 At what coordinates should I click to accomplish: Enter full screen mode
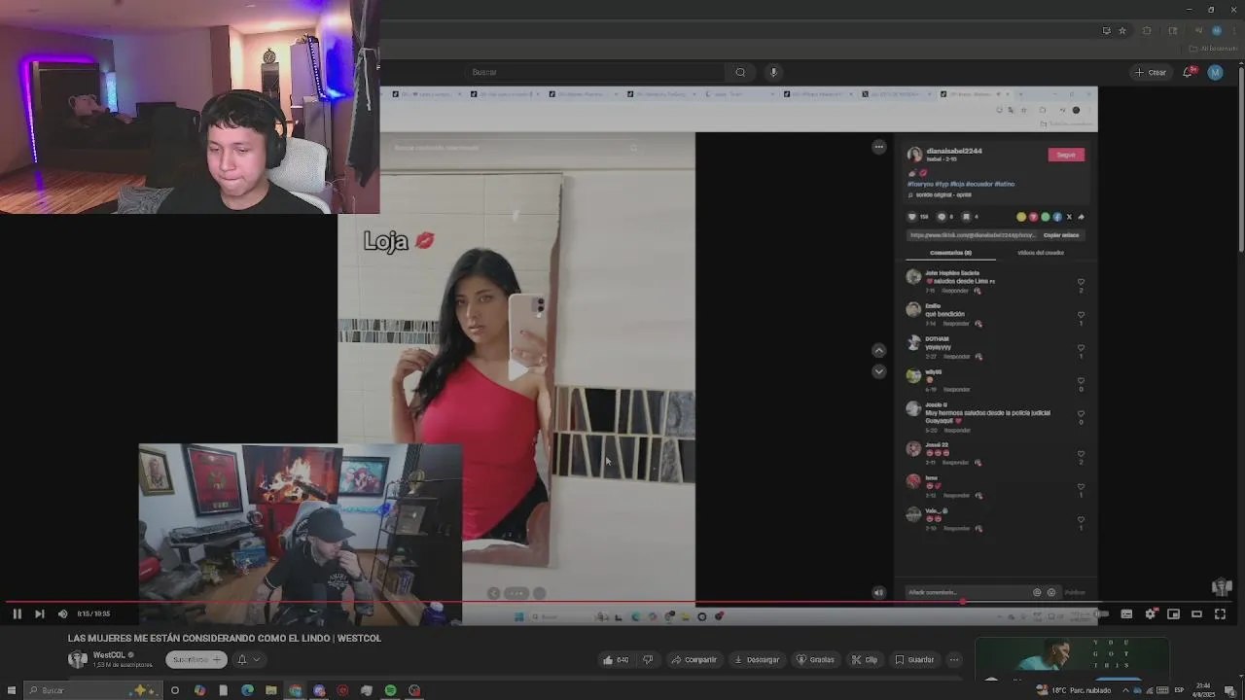pos(1220,613)
